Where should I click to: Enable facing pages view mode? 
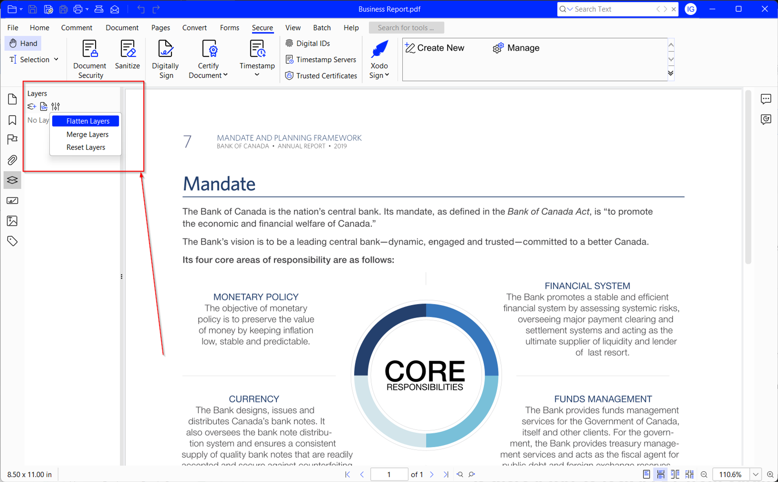675,474
